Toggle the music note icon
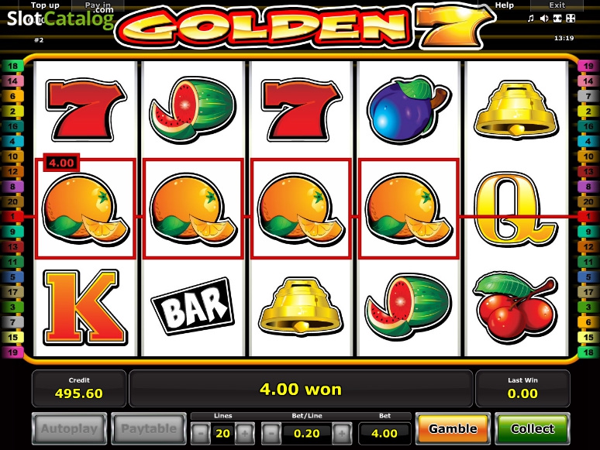Screen dimensions: 600x450 pos(530,19)
